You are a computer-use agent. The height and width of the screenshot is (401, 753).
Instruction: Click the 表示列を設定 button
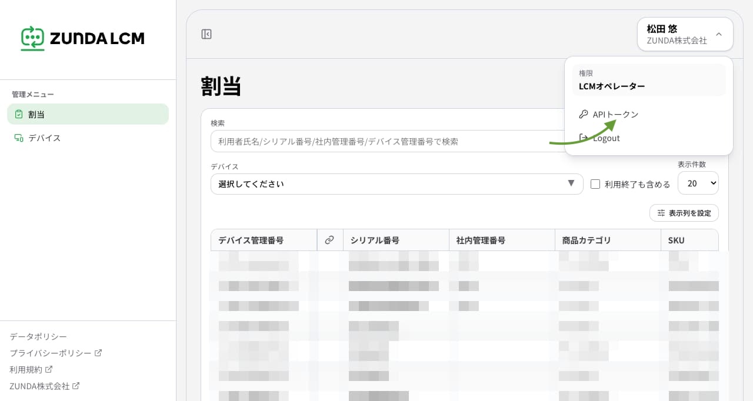click(684, 213)
